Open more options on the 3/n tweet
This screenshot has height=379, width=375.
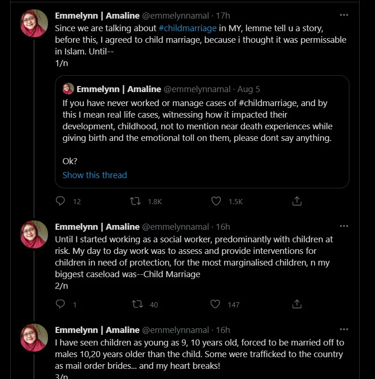click(x=344, y=330)
